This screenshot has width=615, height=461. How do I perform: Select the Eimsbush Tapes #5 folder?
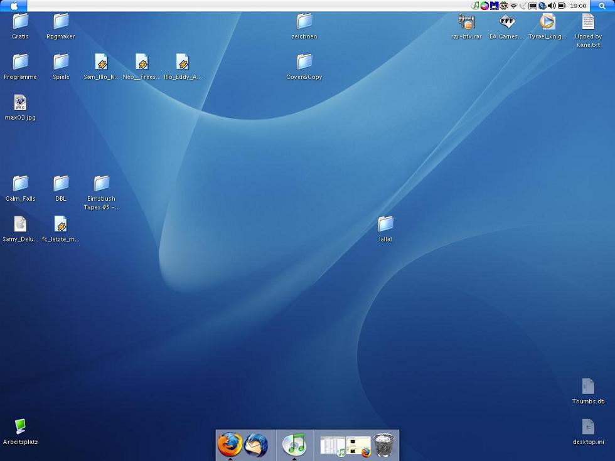(102, 184)
